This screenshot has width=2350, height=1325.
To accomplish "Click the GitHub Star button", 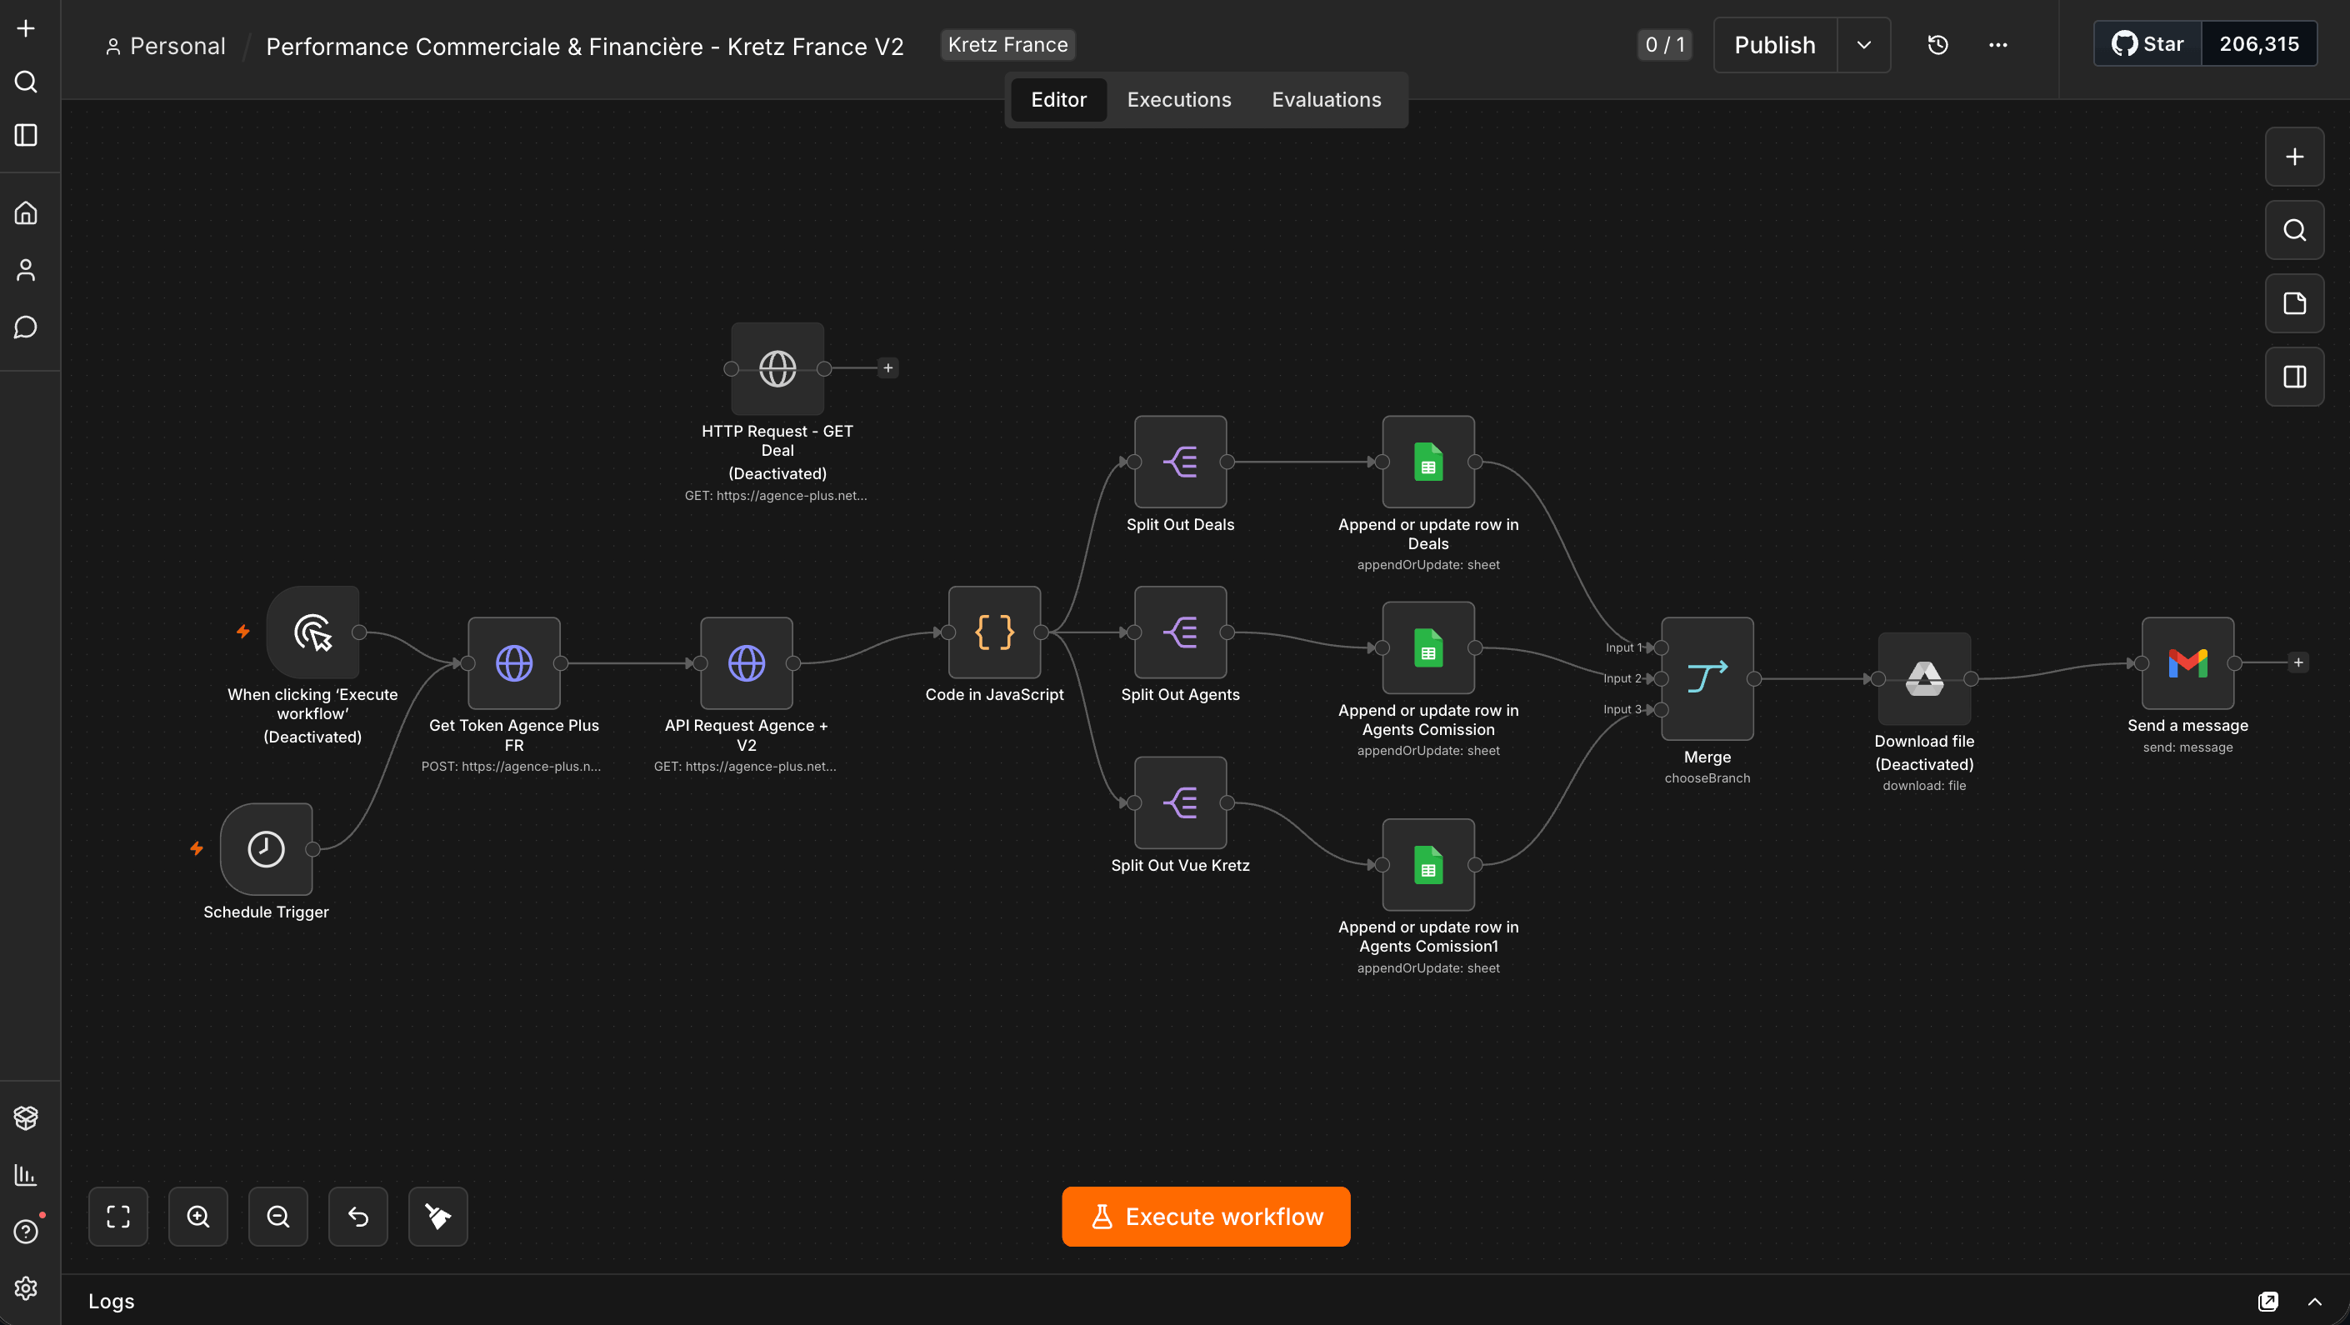I will [2148, 44].
